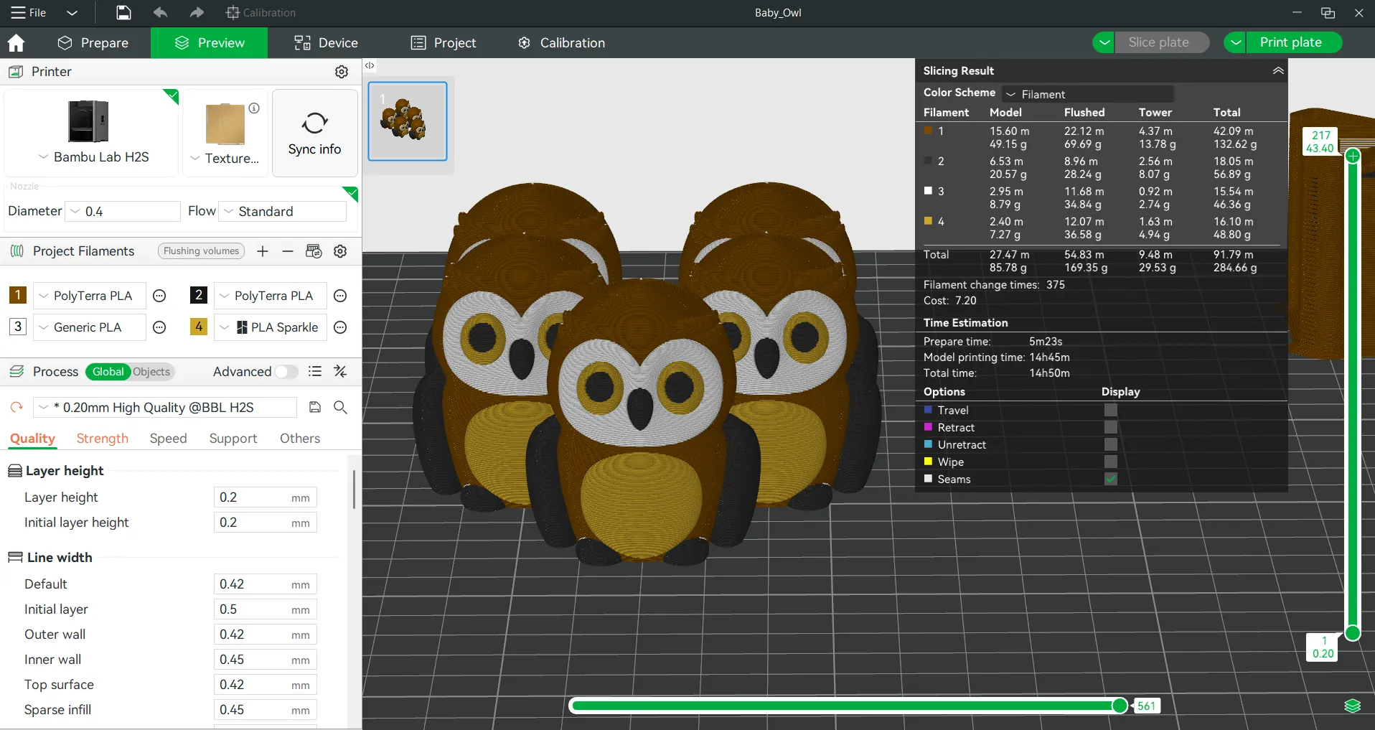Switch to the Strength tab
This screenshot has width=1375, height=730.
[x=103, y=438]
